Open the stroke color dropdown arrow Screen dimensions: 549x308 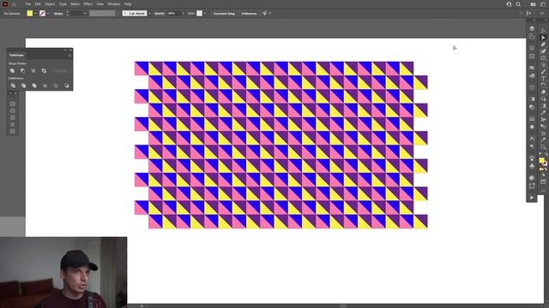[48, 14]
